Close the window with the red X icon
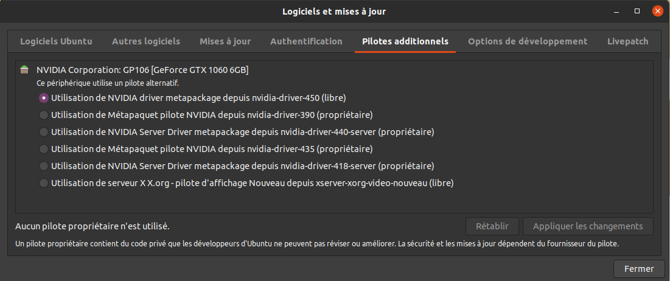 [x=657, y=11]
